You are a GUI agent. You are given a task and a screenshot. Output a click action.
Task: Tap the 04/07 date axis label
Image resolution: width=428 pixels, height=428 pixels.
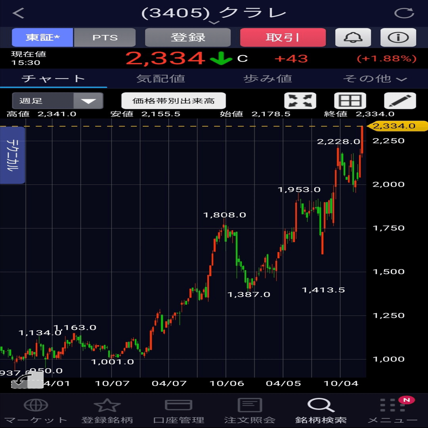[x=169, y=384]
